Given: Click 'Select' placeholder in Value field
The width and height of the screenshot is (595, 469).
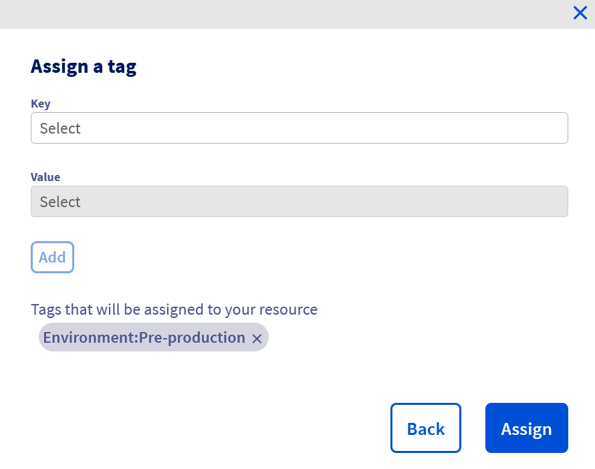Looking at the screenshot, I should pyautogui.click(x=60, y=202).
